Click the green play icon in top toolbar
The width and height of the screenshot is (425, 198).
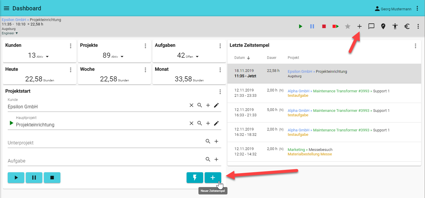tap(301, 26)
